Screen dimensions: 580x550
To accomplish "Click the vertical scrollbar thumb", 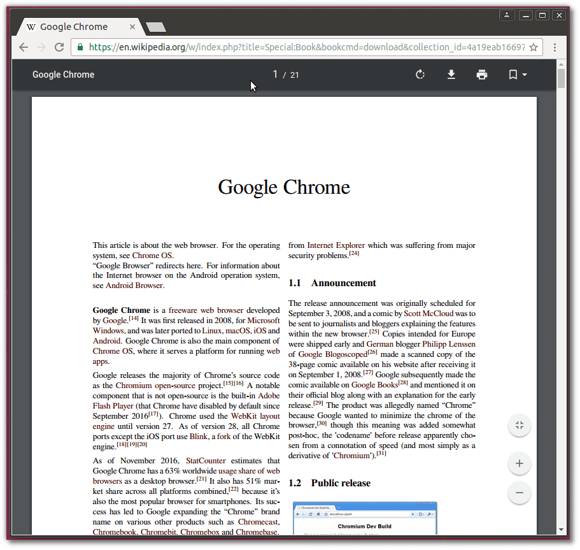I will click(x=561, y=78).
